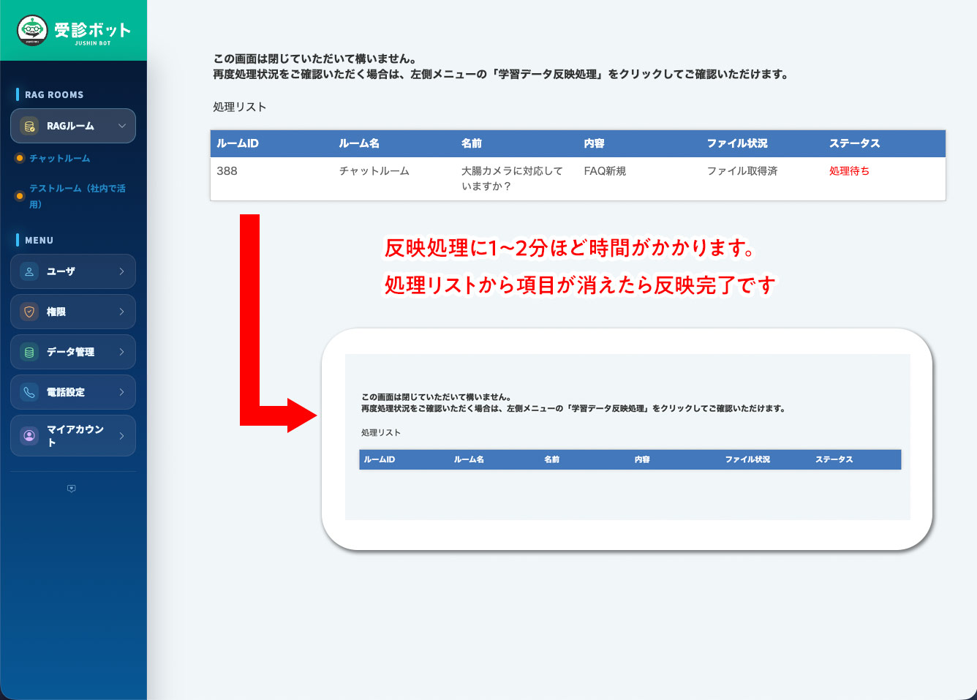Click the 権限 shield icon

(29, 312)
